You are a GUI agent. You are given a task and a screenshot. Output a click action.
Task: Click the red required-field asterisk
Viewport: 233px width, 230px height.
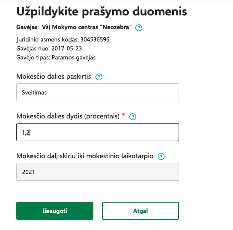tap(123, 115)
